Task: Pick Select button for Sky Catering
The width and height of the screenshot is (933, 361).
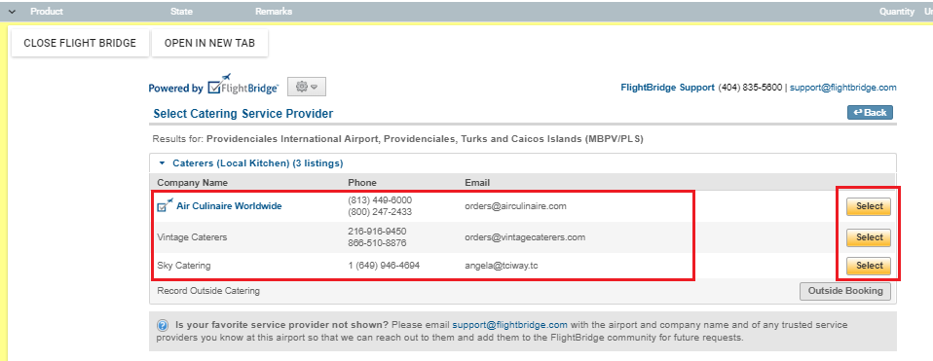Action: coord(869,266)
